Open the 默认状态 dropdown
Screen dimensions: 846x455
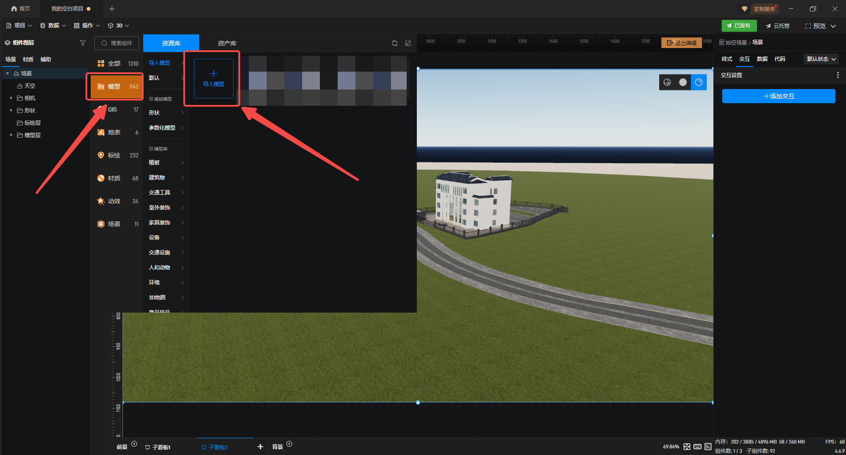tap(821, 59)
